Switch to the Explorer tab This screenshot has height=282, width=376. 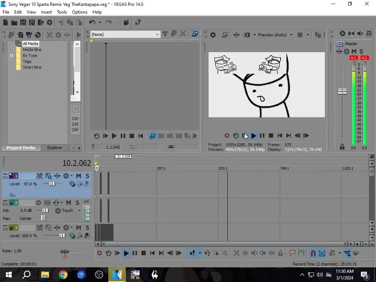coord(55,148)
